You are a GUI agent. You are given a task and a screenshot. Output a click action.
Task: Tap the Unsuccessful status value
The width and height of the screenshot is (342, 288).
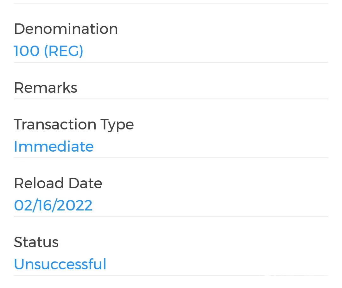60,264
